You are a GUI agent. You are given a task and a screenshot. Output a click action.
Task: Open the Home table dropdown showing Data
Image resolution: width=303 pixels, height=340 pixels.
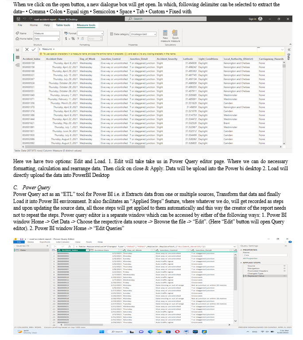coord(47,39)
